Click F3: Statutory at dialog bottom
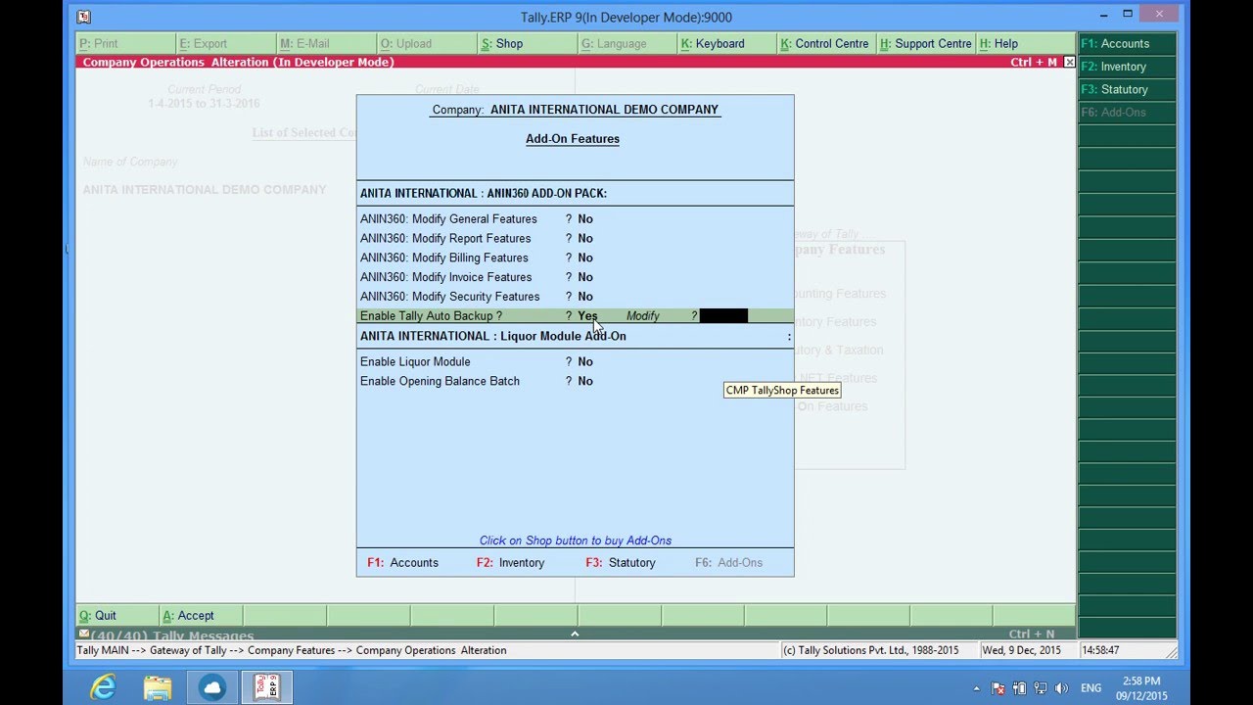Screen dimensions: 1253x705 621,563
